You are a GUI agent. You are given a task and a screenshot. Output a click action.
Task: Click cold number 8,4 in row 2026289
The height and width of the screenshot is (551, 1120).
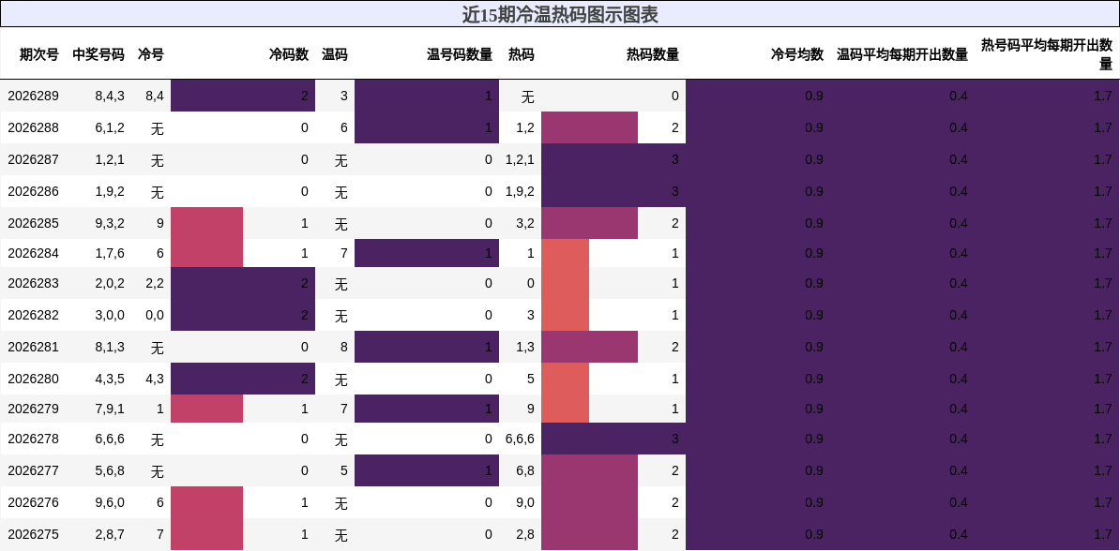click(154, 96)
